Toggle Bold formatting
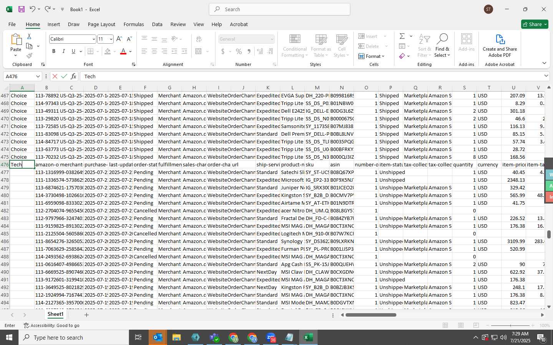This screenshot has width=553, height=345. pyautogui.click(x=54, y=51)
